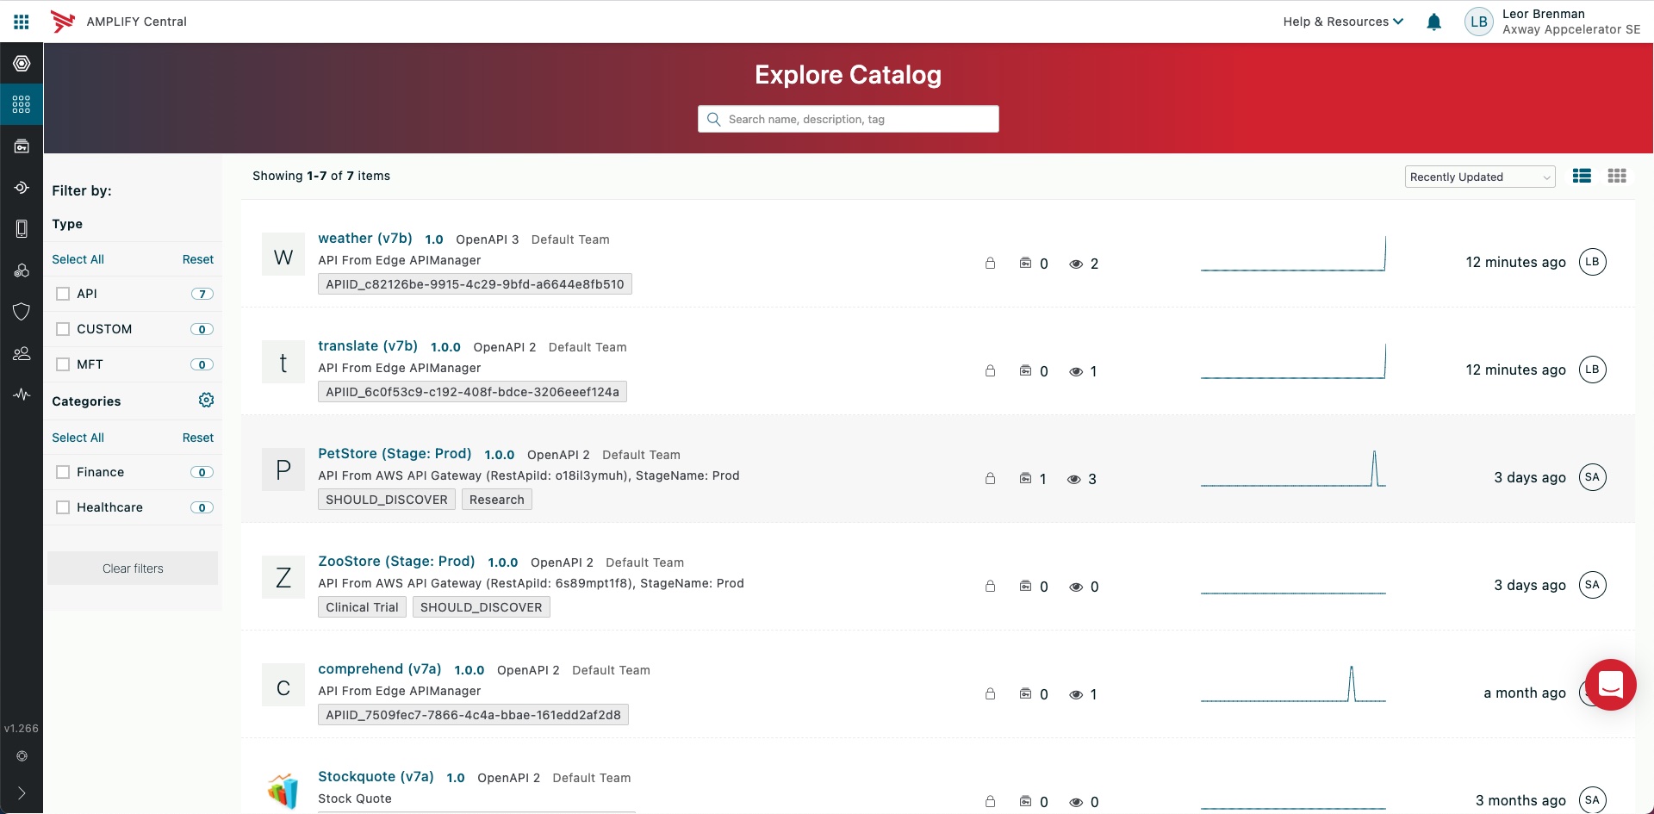
Task: Open the Leor Brenman user profile menu
Action: tap(1551, 22)
